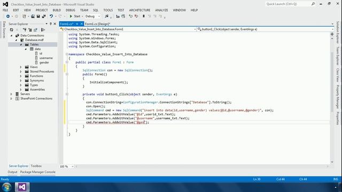Click the Add SharePoint Connection icon

36,30
